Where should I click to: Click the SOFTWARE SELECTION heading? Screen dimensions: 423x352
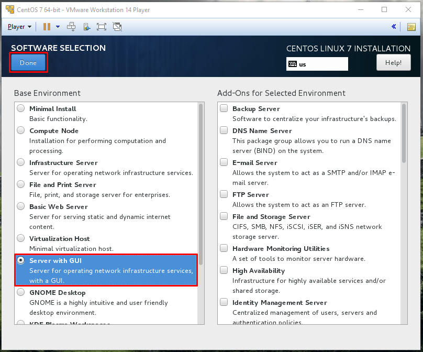tap(58, 48)
